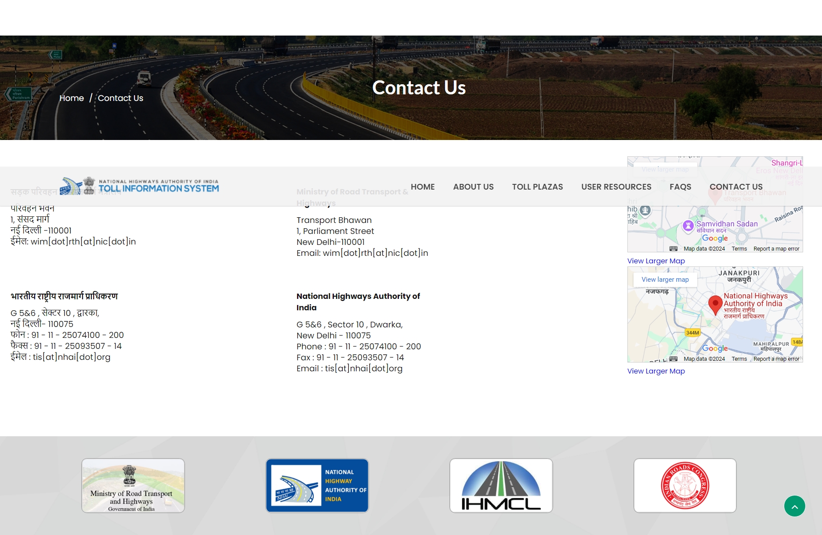Click Google logo in NHAI map
This screenshot has width=822, height=535.
coord(715,348)
